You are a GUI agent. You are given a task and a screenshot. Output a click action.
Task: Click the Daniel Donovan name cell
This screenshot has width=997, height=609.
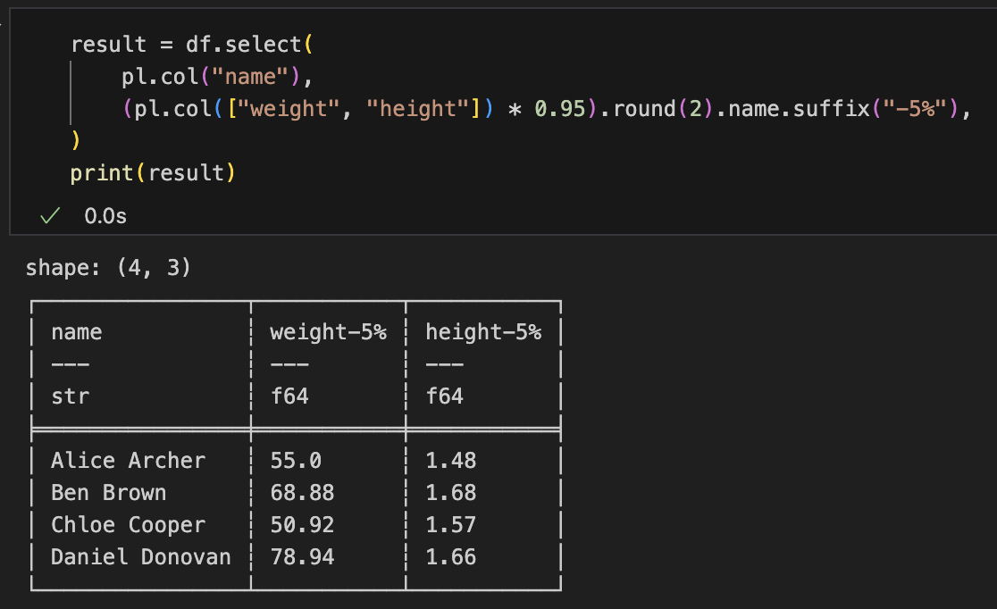click(x=140, y=557)
